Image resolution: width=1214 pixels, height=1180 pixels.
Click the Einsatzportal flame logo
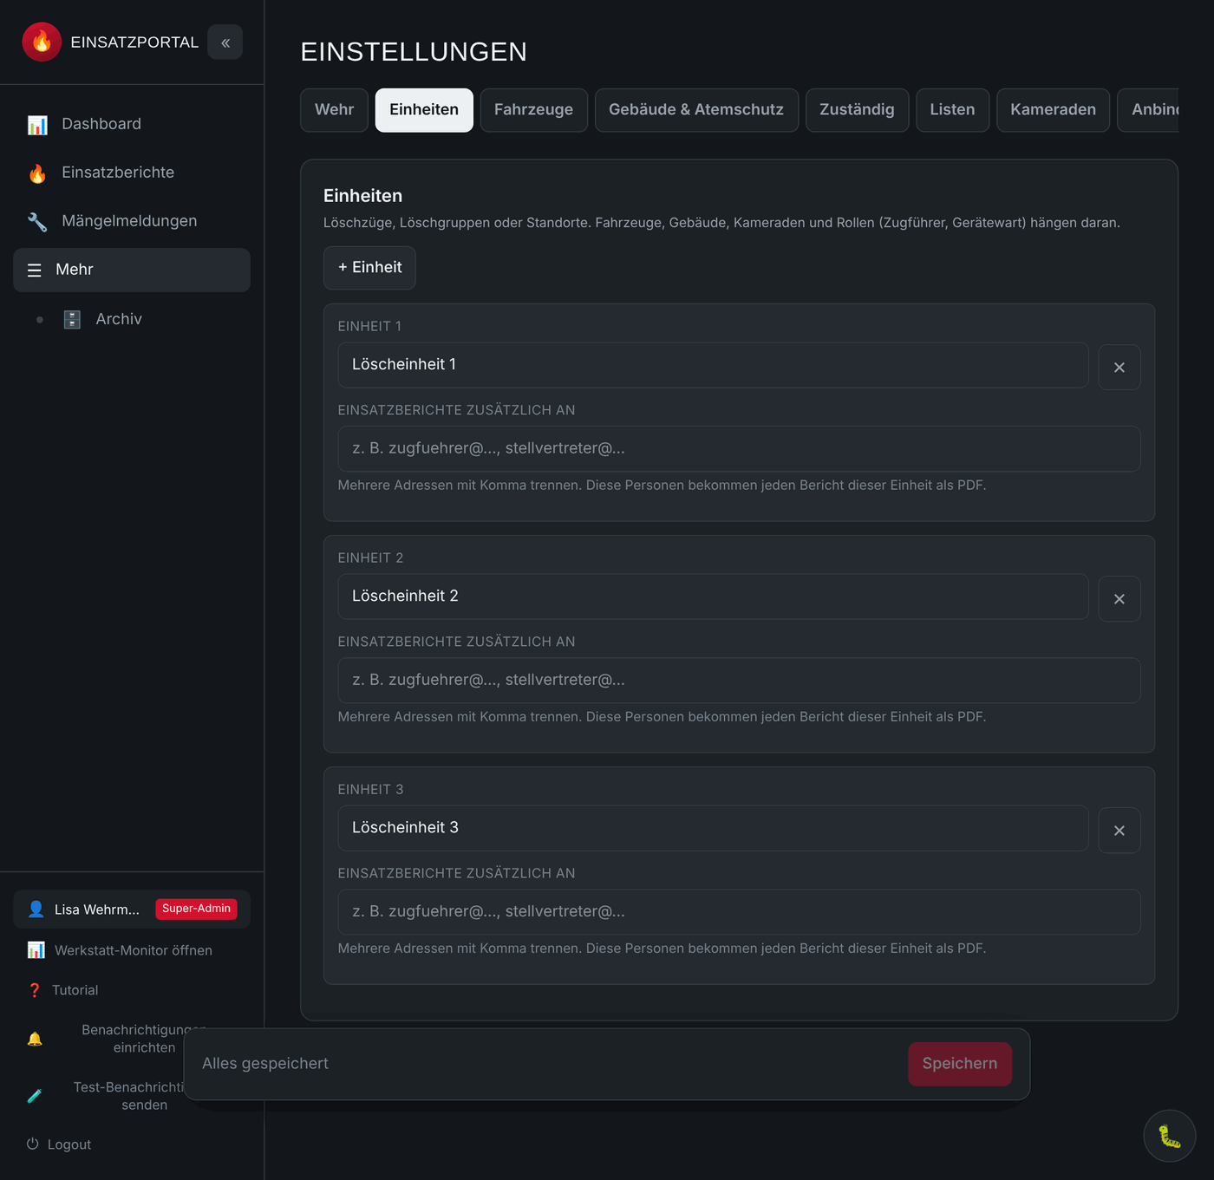pos(42,42)
